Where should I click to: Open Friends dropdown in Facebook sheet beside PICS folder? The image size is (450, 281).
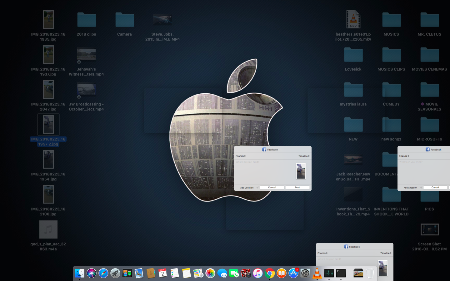[404, 156]
